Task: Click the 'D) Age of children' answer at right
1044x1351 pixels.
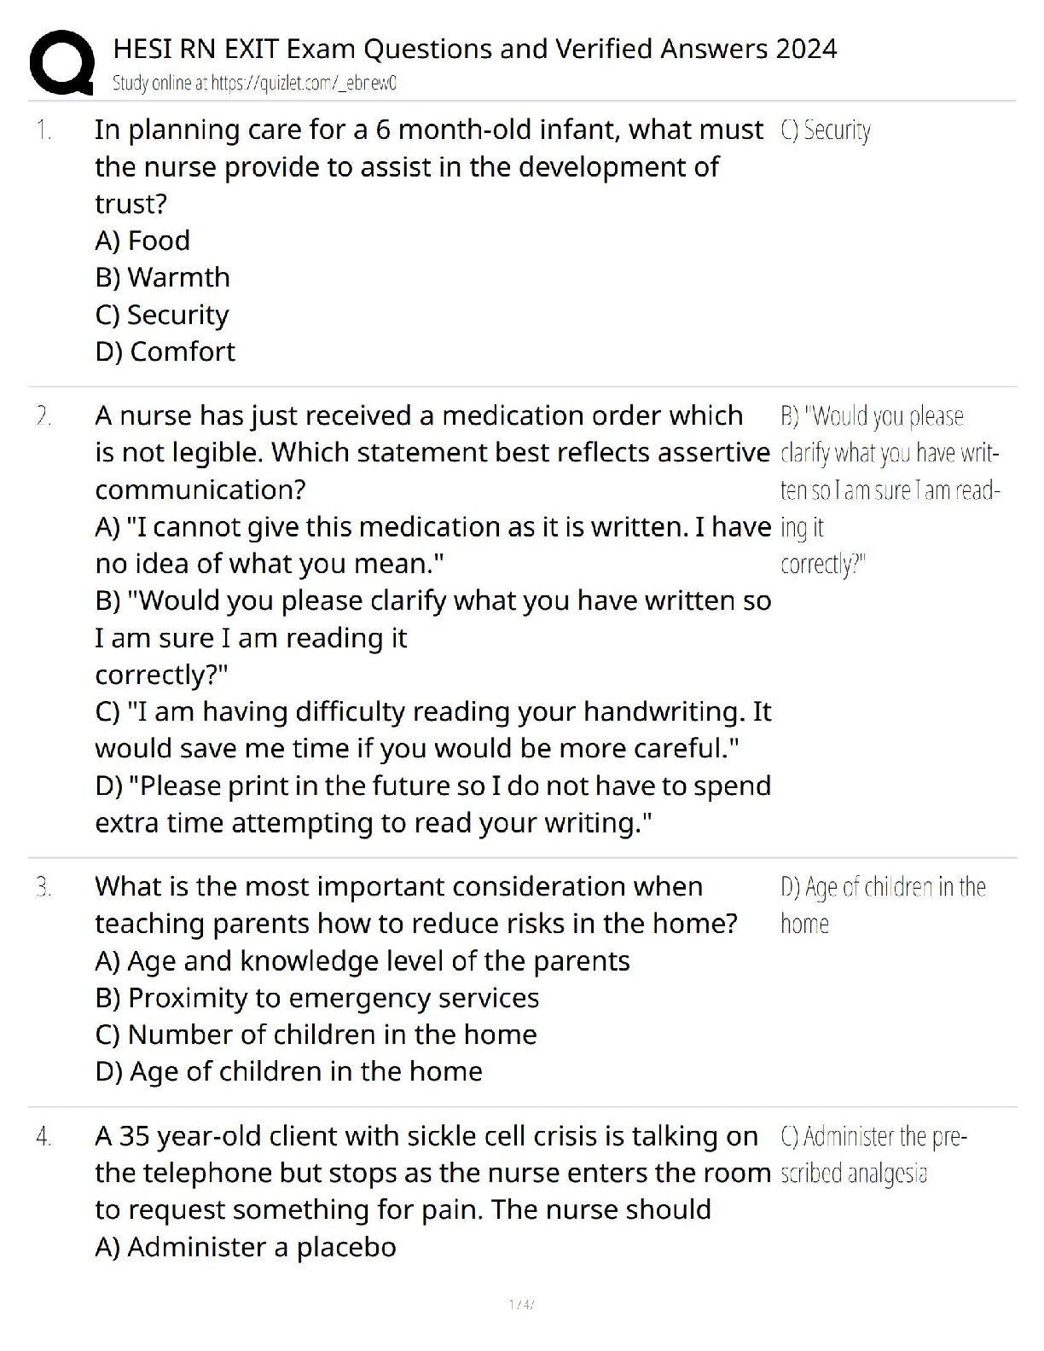Action: [x=882, y=905]
